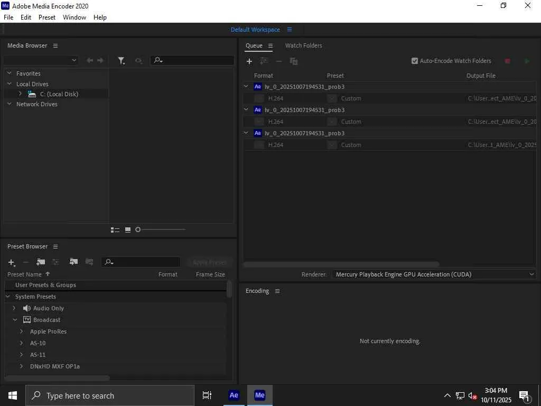
Task: Open the Media Browser panel menu
Action: (x=55, y=45)
